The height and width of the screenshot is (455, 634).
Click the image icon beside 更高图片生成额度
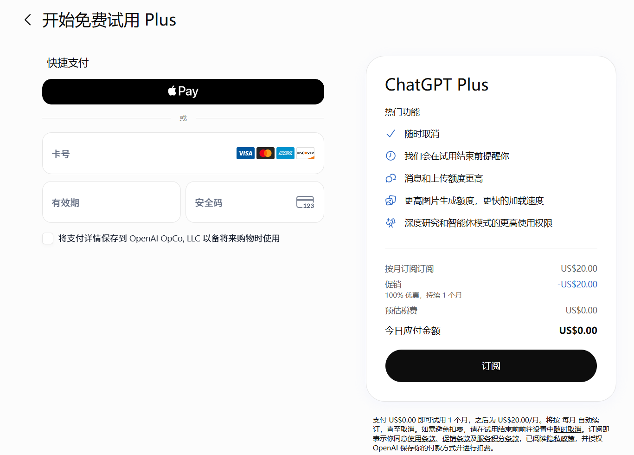click(391, 201)
